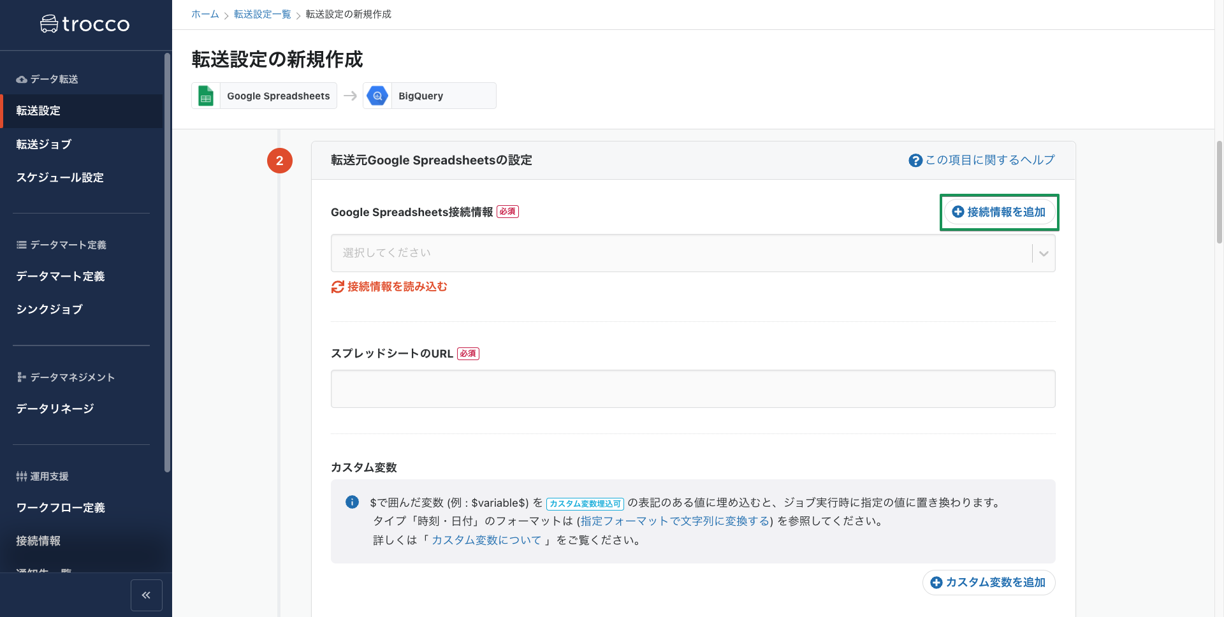Click the Google Spreadsheets source icon

tap(206, 96)
